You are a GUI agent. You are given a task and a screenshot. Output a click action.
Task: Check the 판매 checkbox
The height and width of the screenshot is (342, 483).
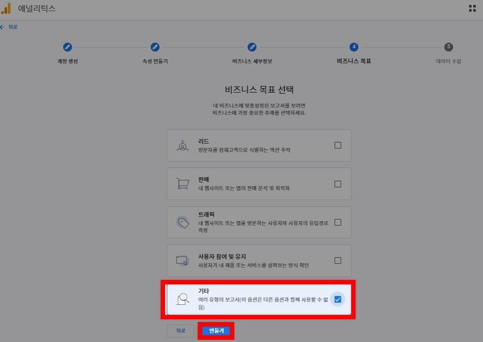(338, 184)
